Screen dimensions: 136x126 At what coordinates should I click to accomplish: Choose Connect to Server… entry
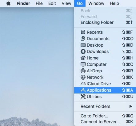(105, 122)
